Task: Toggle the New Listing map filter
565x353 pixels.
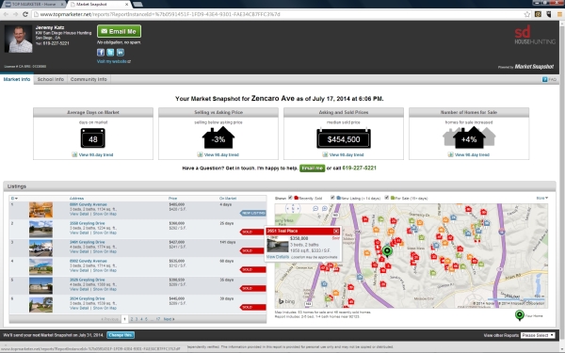Action: [332, 198]
